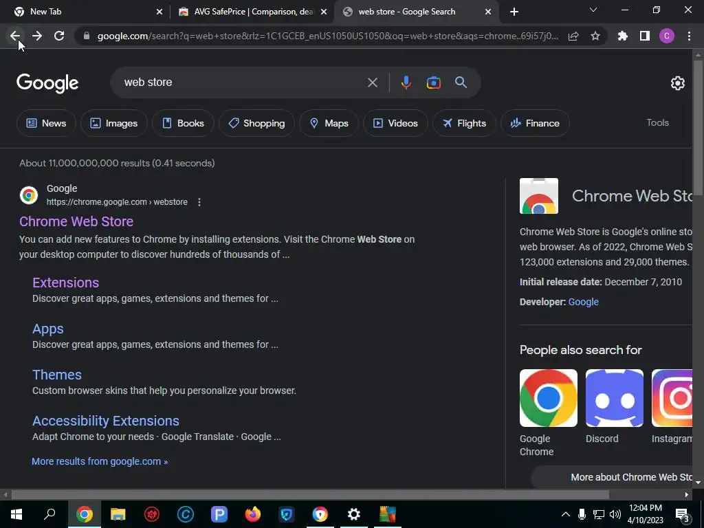Switch to the New Tab tab
Image resolution: width=704 pixels, height=528 pixels.
click(x=85, y=12)
